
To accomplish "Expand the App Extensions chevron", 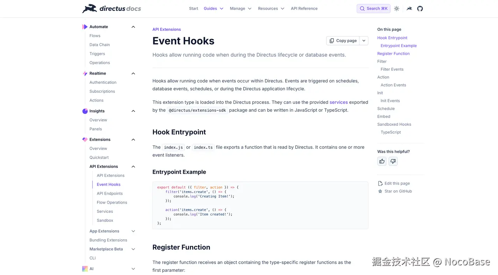I will [133, 231].
